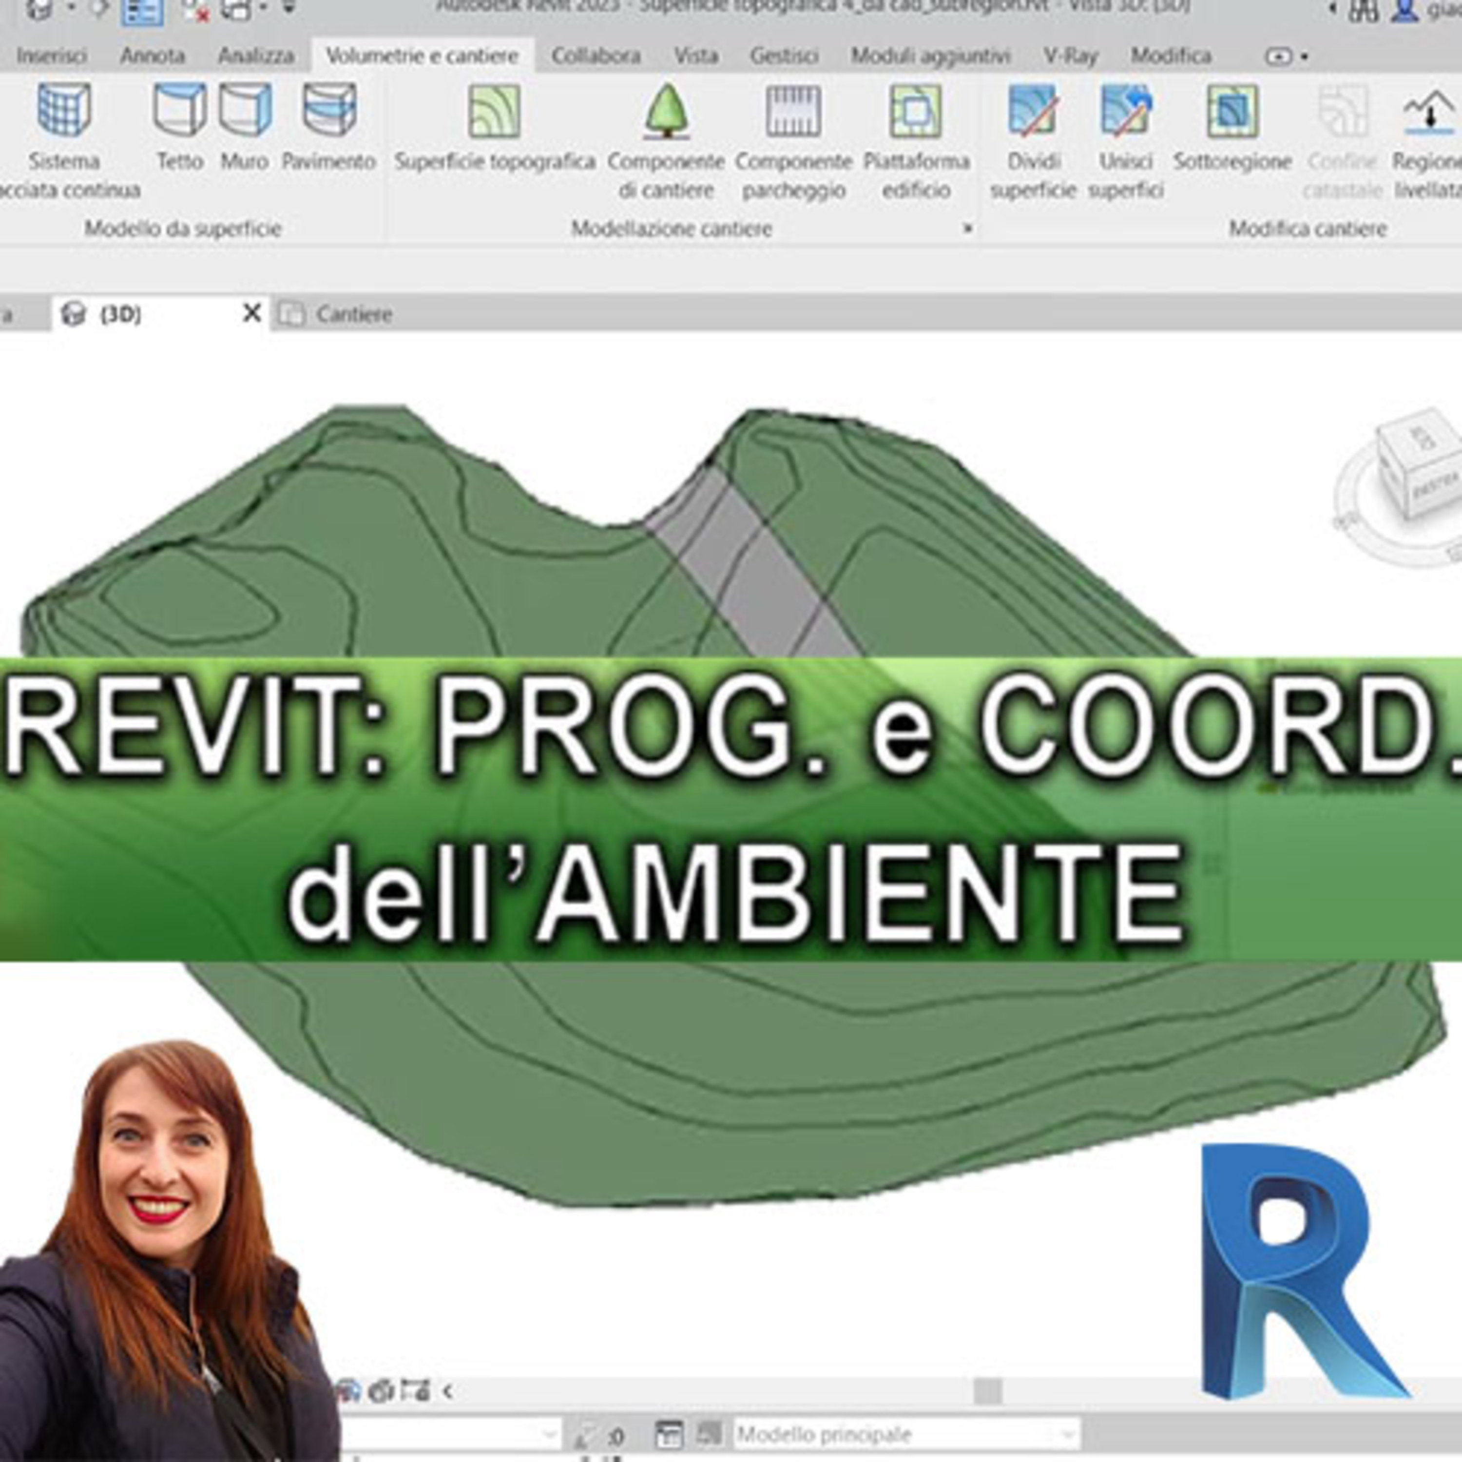Open the Annota ribbon tab
This screenshot has height=1462, width=1462.
click(x=152, y=55)
